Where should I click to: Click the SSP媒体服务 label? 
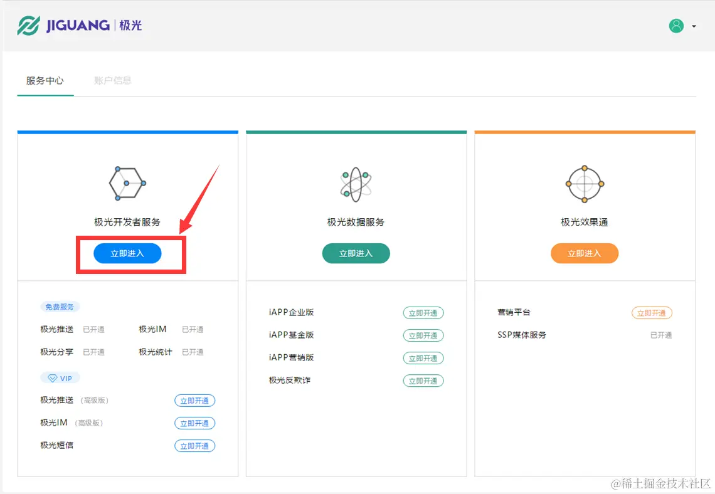(522, 335)
